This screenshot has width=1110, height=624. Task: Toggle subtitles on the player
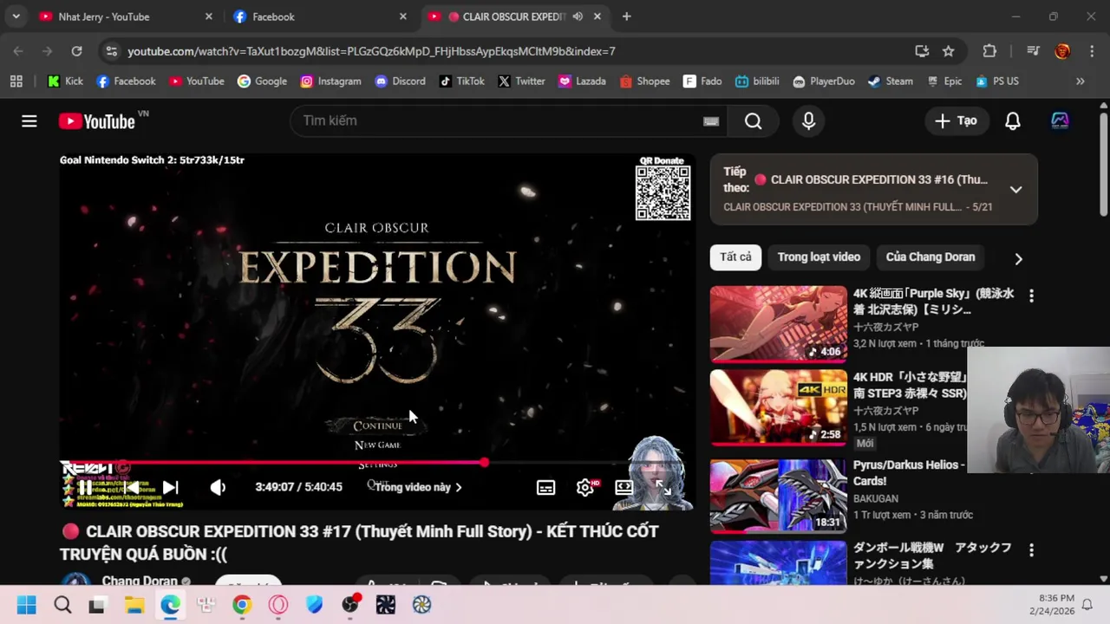click(x=545, y=487)
